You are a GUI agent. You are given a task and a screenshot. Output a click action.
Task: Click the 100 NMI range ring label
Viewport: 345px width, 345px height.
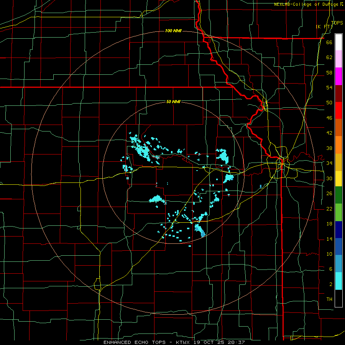[173, 31]
